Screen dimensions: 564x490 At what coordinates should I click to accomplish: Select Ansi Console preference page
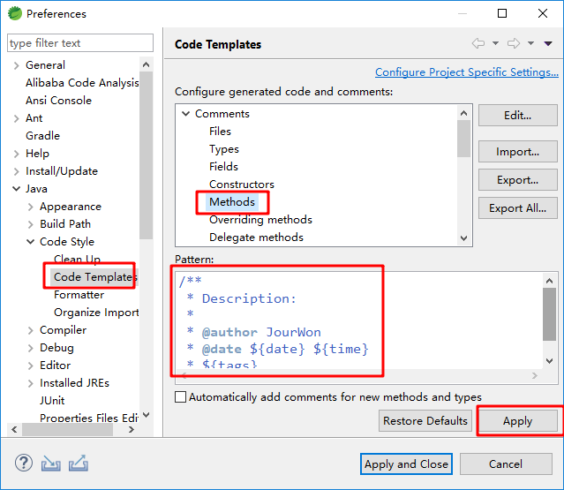pos(58,101)
